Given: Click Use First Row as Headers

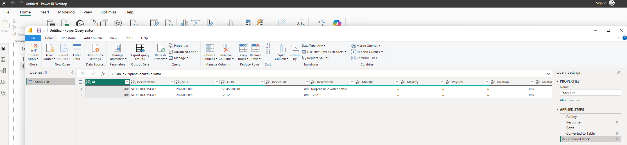Looking at the screenshot, I should [x=324, y=52].
